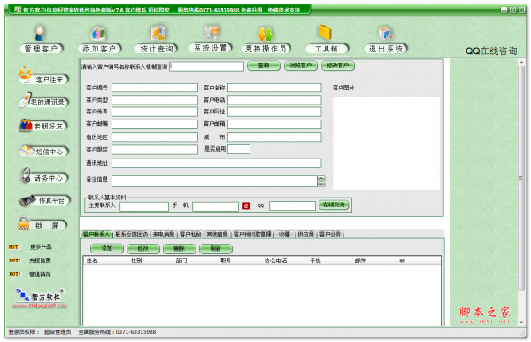531x342 pixels.
Task: Switch to the 客户预付款管理 tab
Action: click(x=252, y=234)
